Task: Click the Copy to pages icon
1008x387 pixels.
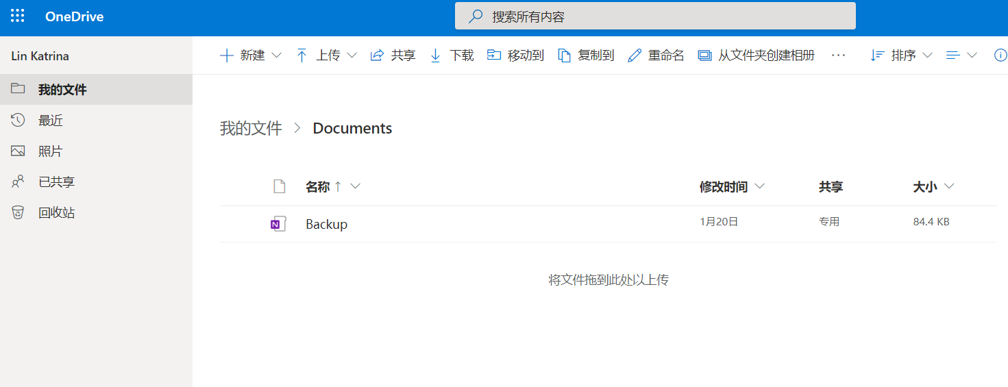Action: tap(565, 55)
